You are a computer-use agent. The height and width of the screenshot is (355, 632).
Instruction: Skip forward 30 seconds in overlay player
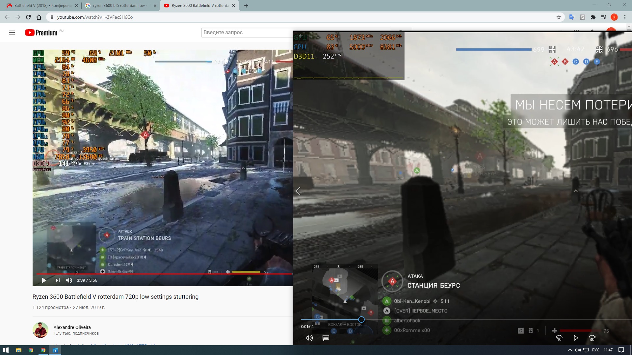pos(592,338)
